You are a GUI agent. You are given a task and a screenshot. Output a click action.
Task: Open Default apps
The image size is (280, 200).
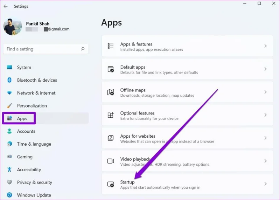187,69
